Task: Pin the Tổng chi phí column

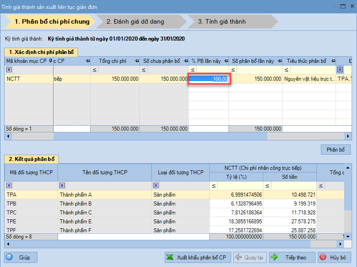Action: click(137, 61)
